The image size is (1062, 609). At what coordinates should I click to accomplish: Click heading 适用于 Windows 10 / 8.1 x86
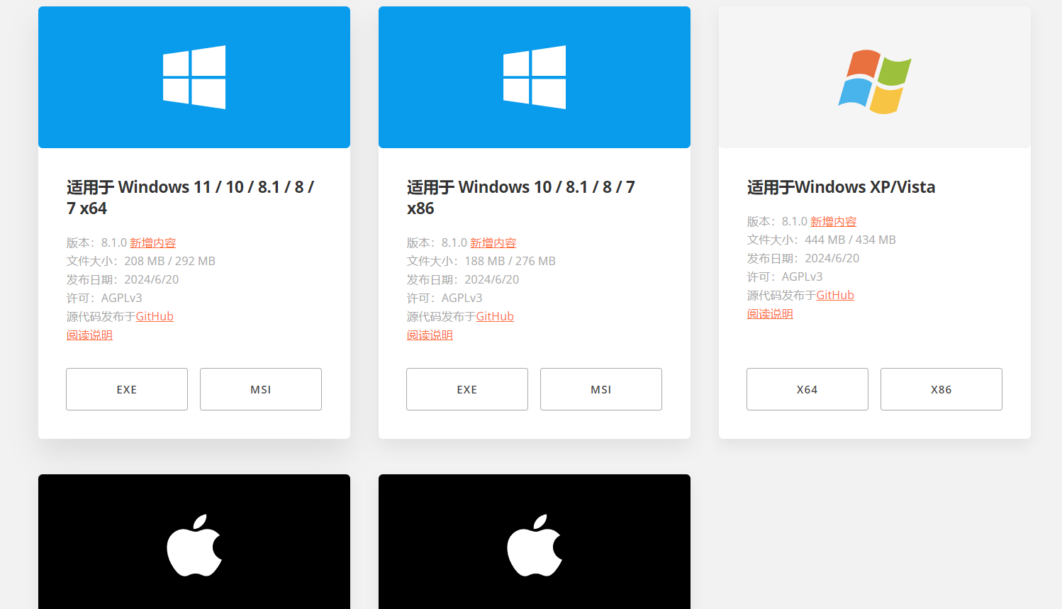click(x=521, y=198)
